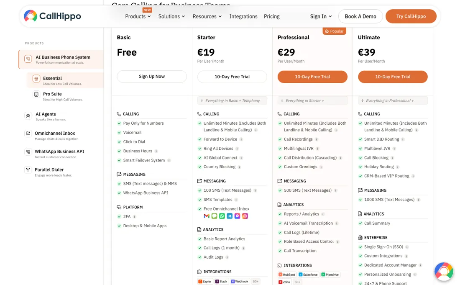Click info icon next to Smart DID Routing
The height and width of the screenshot is (285, 460).
pyautogui.click(x=403, y=139)
